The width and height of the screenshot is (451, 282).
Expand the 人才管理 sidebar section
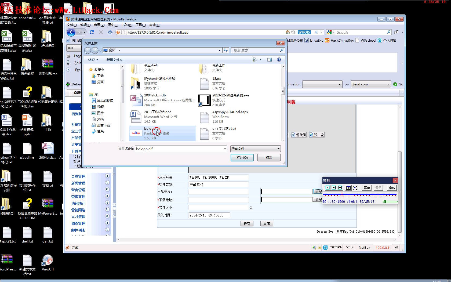pyautogui.click(x=107, y=216)
